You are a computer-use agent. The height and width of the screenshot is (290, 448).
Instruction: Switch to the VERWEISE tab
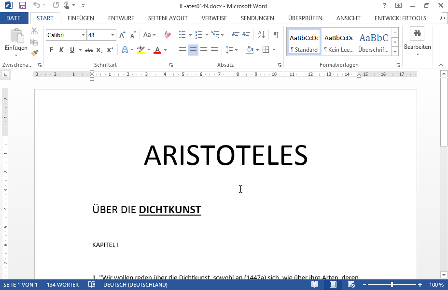click(x=214, y=18)
